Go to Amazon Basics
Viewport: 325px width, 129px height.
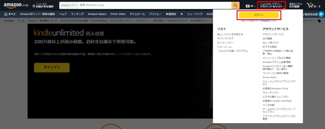[x=97, y=14]
